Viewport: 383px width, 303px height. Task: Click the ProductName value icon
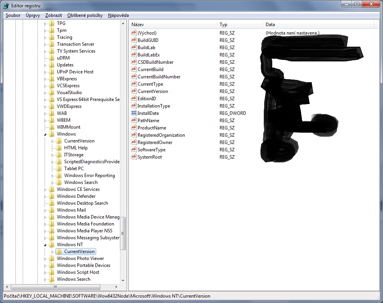[x=133, y=127]
